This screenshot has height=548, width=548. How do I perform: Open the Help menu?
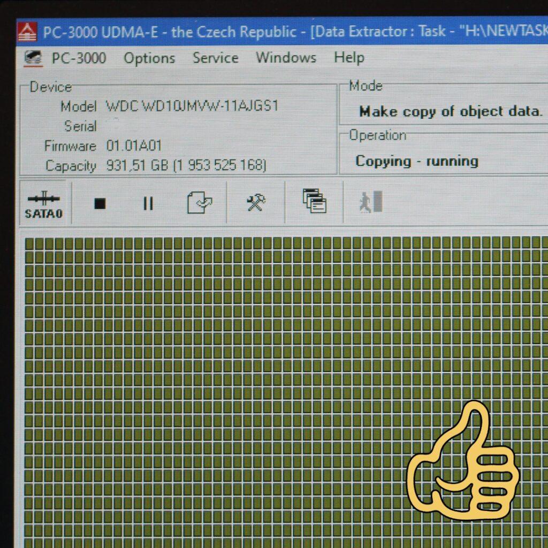[x=349, y=58]
